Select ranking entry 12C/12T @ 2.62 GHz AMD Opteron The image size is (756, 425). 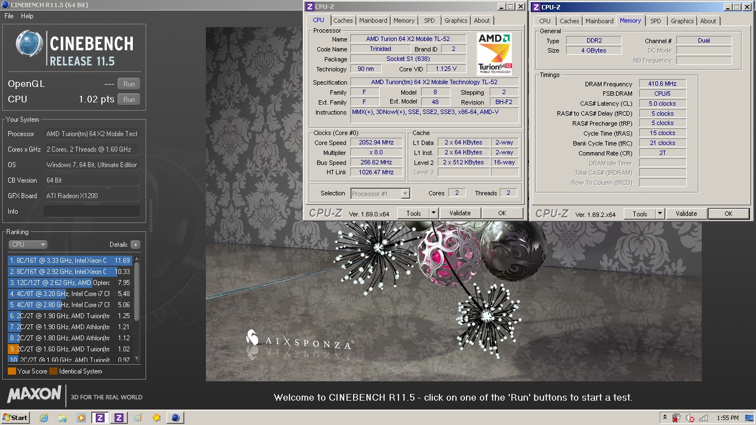click(70, 283)
